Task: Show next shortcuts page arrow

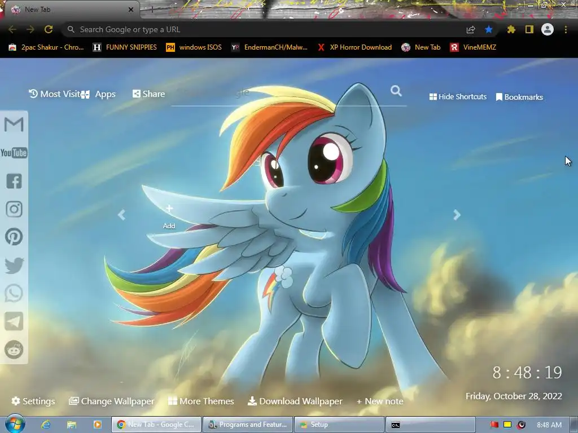Action: tap(457, 215)
